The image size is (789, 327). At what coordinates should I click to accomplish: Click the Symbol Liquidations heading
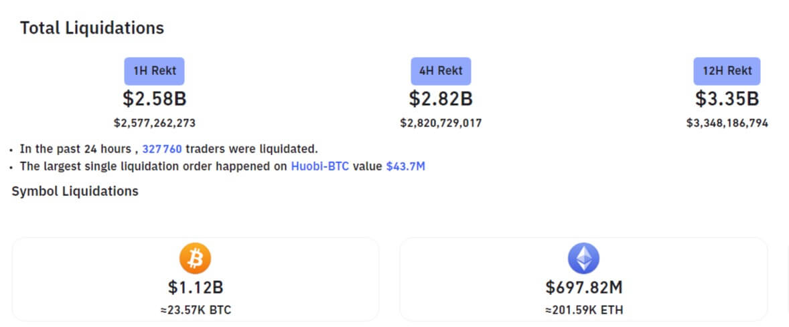point(75,191)
